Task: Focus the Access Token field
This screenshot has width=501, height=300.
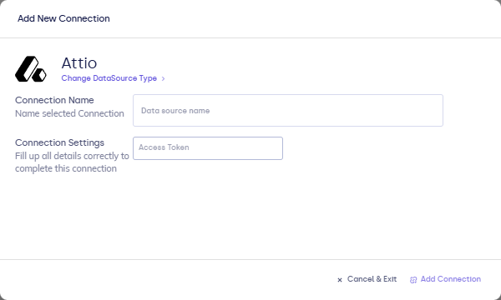Action: pyautogui.click(x=208, y=148)
